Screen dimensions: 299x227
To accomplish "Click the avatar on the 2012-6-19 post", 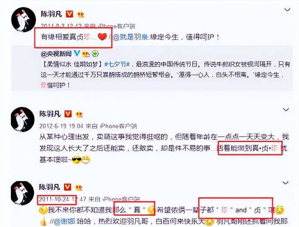I will 23,120.
